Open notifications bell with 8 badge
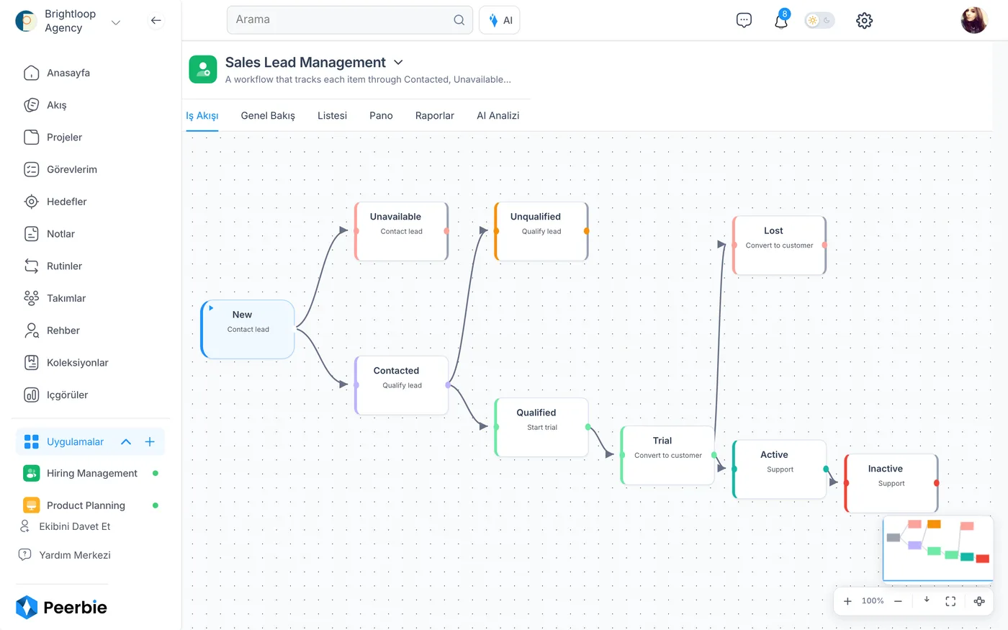The image size is (1008, 630). [x=781, y=19]
